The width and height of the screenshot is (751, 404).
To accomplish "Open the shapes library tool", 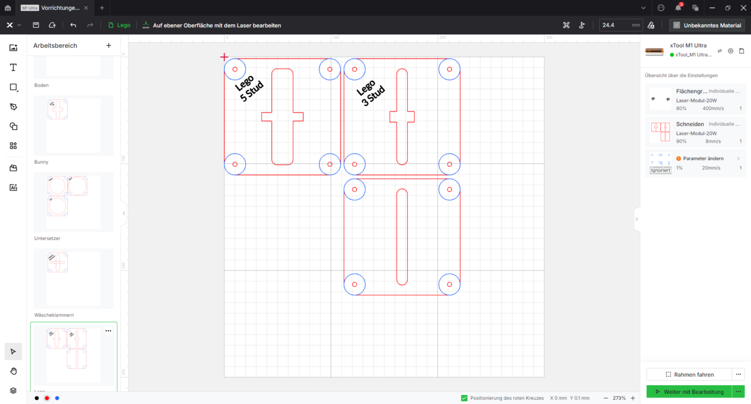I will pos(13,126).
